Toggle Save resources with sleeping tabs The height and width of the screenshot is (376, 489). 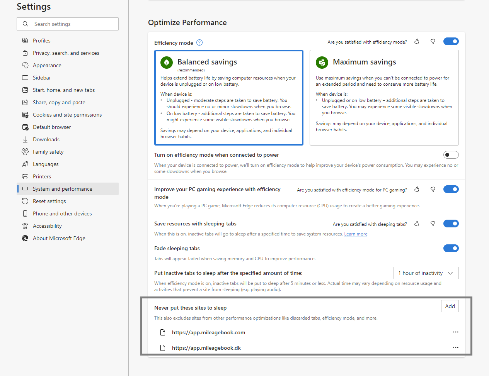(x=451, y=224)
